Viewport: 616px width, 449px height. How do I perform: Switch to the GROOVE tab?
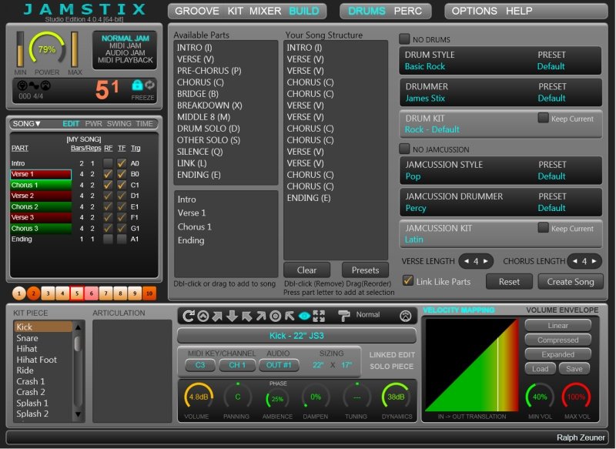point(197,11)
